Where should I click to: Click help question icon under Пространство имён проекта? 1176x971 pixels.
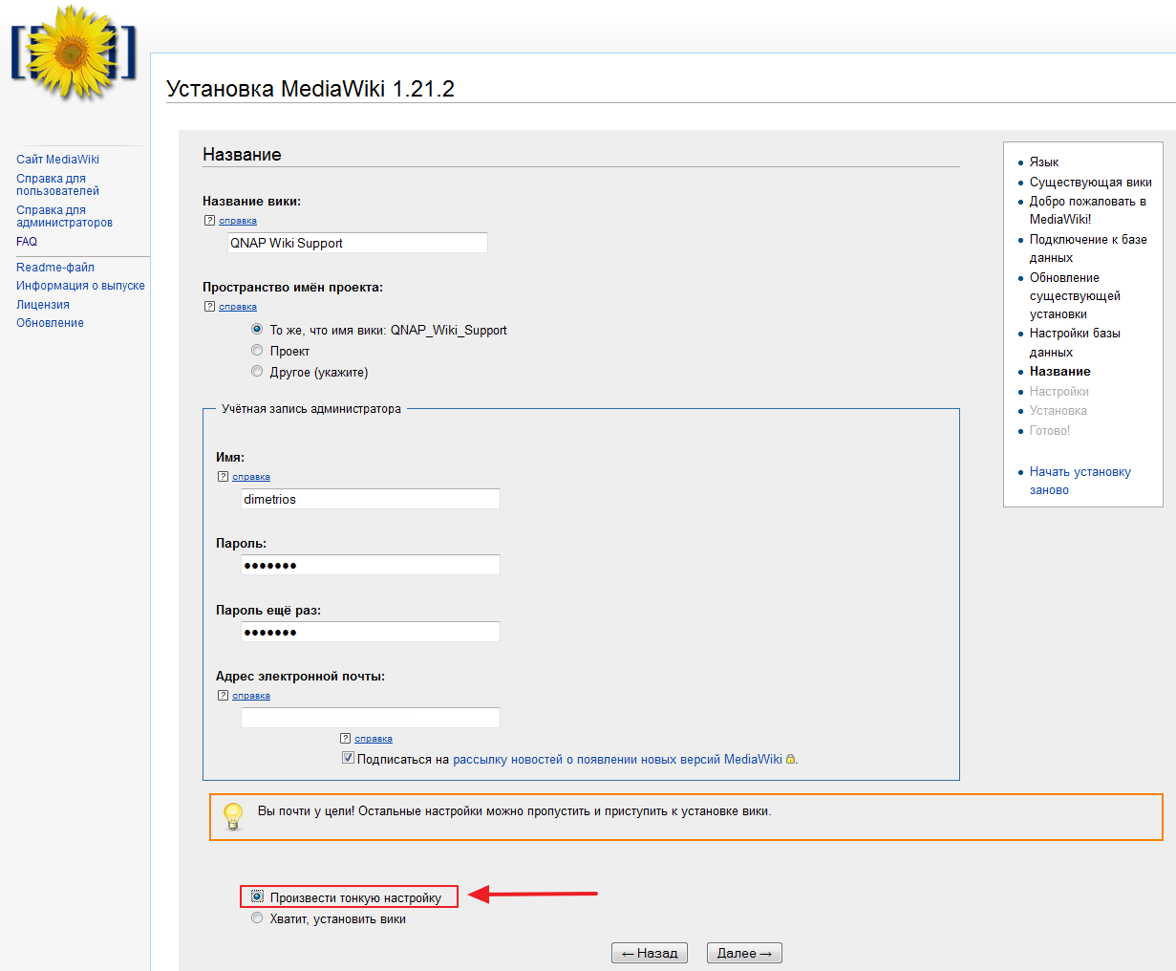pos(209,307)
